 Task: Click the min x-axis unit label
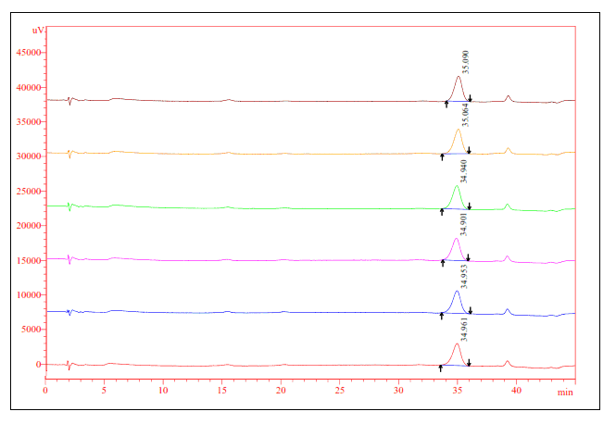[x=564, y=393]
